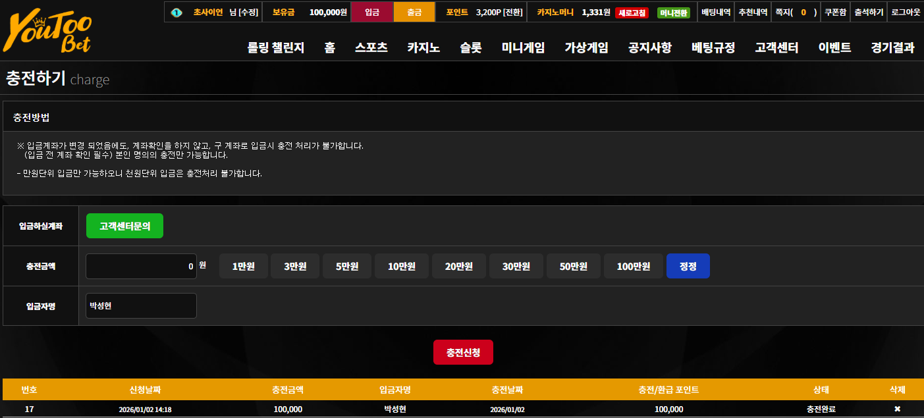924x418 pixels.
Task: Select the 100만원 amount button
Action: pos(634,266)
